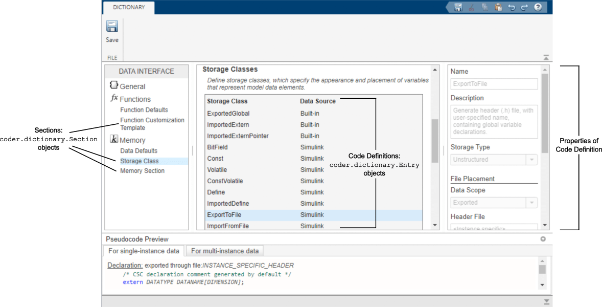602x307 pixels.
Task: Open help via the question mark icon
Action: click(x=538, y=7)
